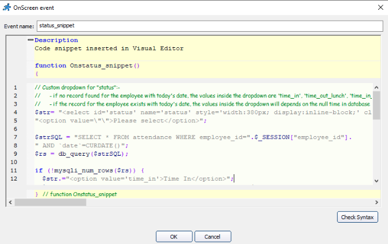388x244 pixels.
Task: Click line number 11 in the gutter
Action: 16,171
